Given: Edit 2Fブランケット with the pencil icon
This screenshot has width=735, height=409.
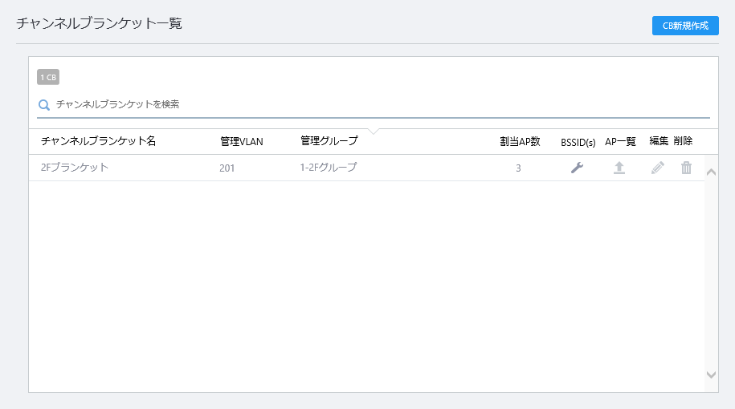Looking at the screenshot, I should (658, 168).
